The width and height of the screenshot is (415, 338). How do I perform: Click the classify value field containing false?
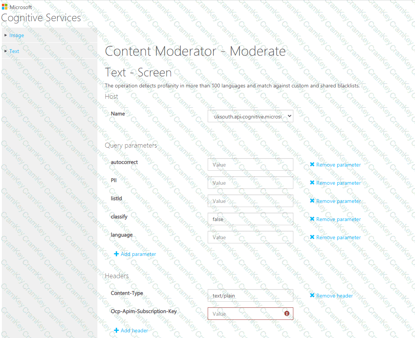pyautogui.click(x=251, y=219)
